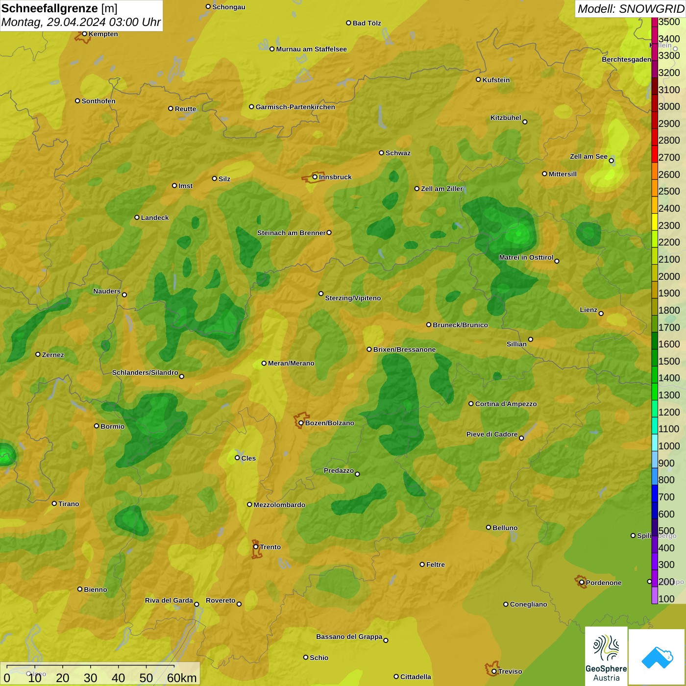Viewport: 686px width, 686px height.
Task: Select the blue legend swatch beside 700
Action: point(655,493)
